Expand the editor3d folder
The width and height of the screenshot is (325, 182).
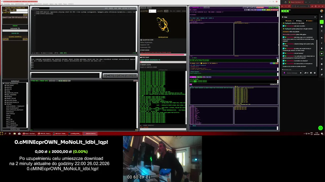point(5,89)
